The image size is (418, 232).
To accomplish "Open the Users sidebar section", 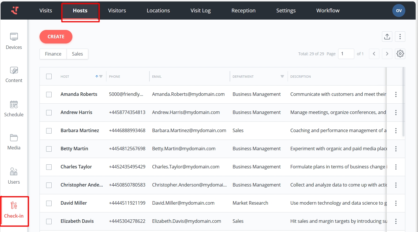I will click(14, 176).
